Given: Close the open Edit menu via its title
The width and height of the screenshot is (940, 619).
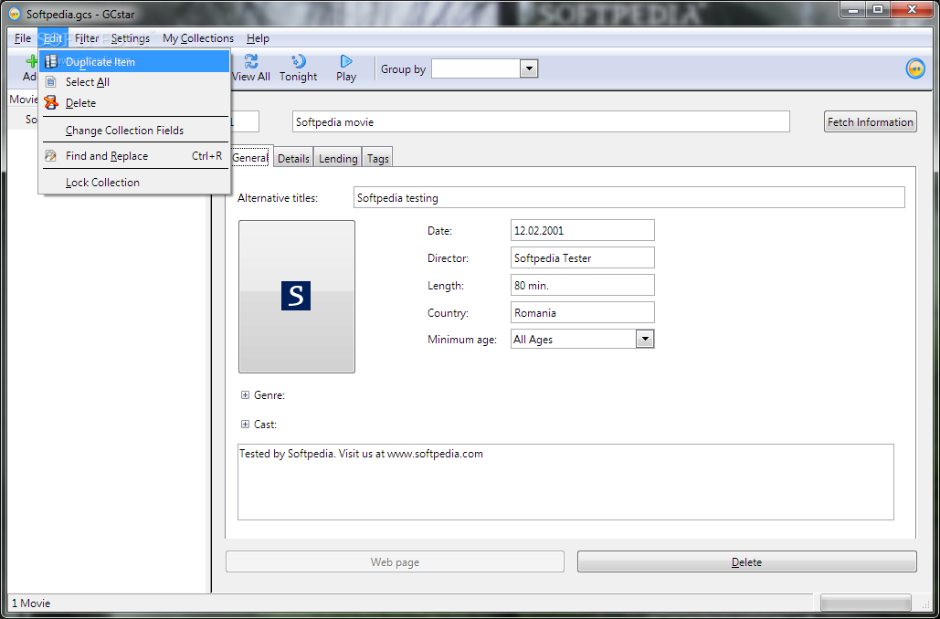Looking at the screenshot, I should pos(53,38).
